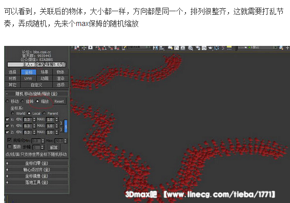Click the X MIN value field
Image resolution: width=290 pixels, height=203 pixels.
pos(28,120)
